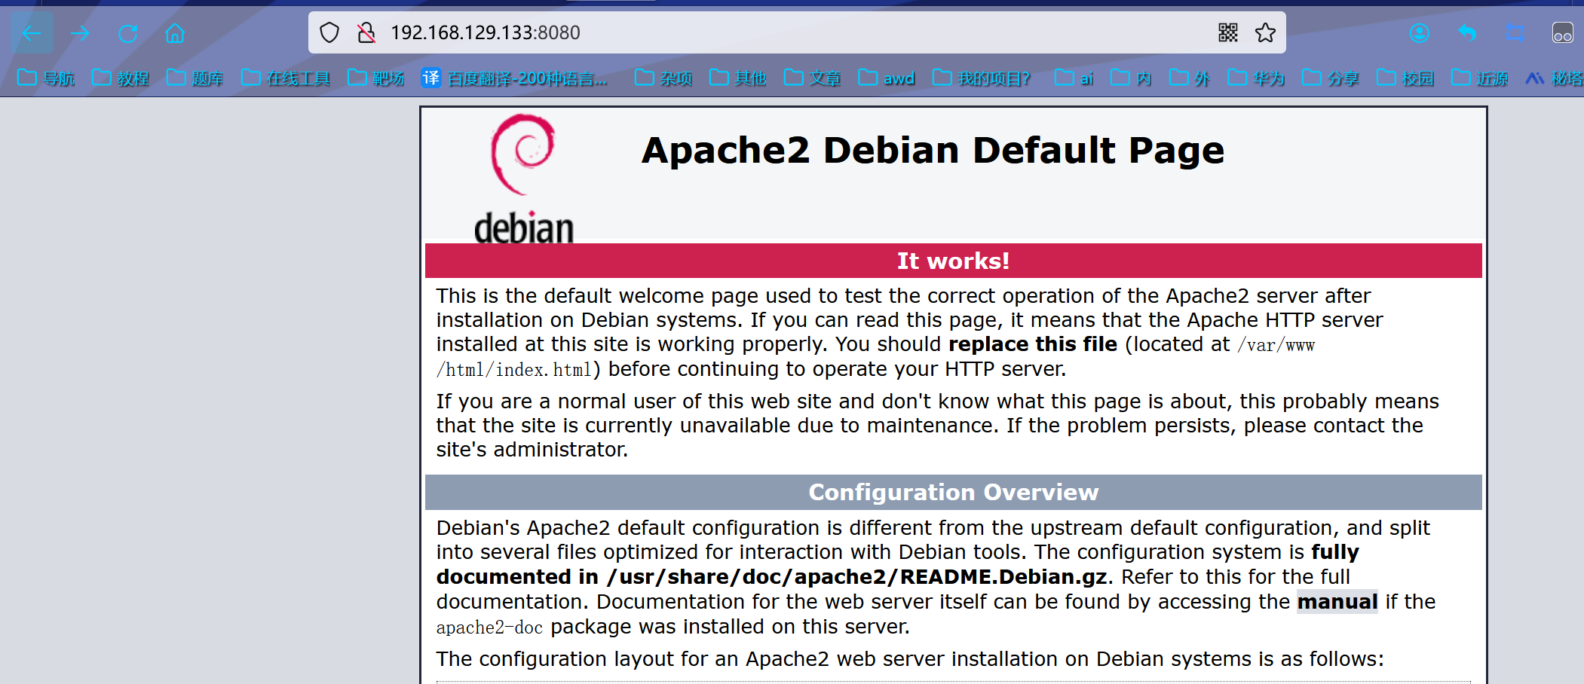The image size is (1584, 684).
Task: Open the 百度翻译 bookmark
Action: pyautogui.click(x=514, y=78)
